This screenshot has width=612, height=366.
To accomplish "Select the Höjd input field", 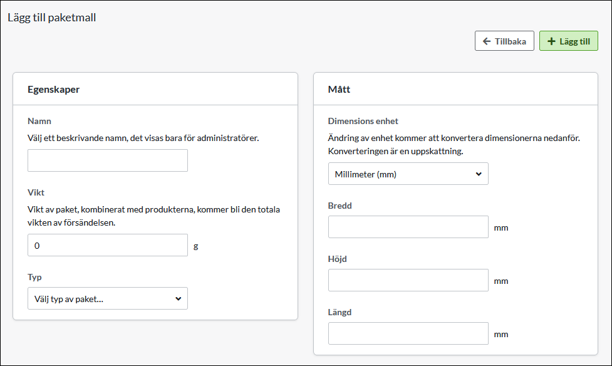I will (x=408, y=280).
